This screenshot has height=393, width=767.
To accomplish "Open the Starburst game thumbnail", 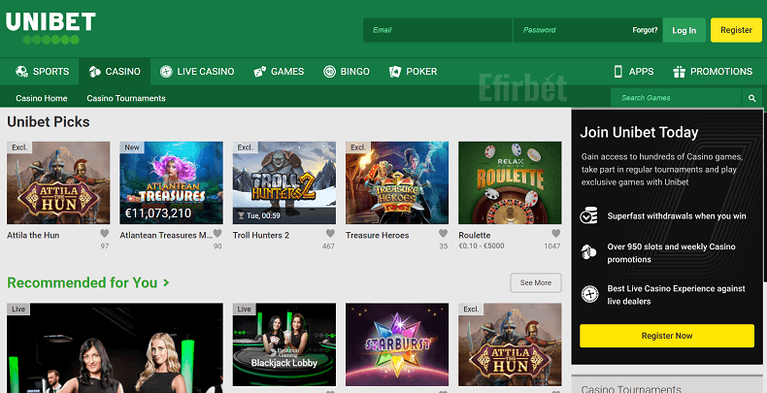I will (397, 346).
